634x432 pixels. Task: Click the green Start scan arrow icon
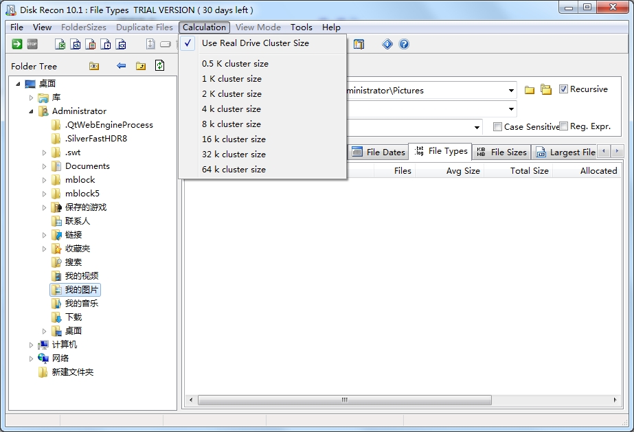tap(17, 44)
